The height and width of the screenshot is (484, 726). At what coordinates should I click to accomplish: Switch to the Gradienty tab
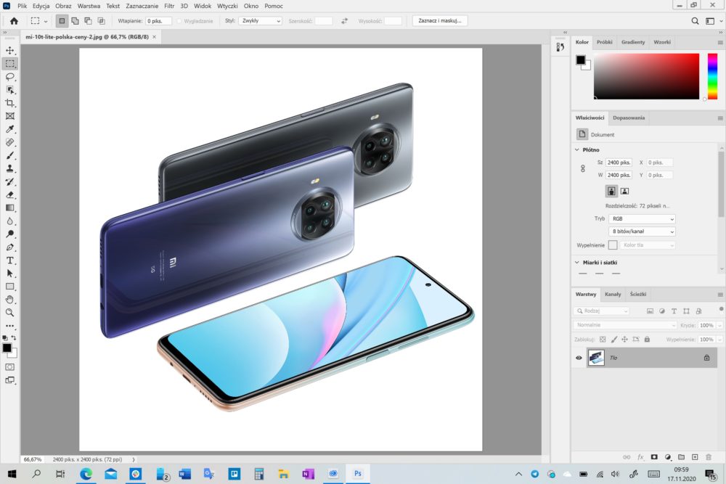pyautogui.click(x=633, y=42)
